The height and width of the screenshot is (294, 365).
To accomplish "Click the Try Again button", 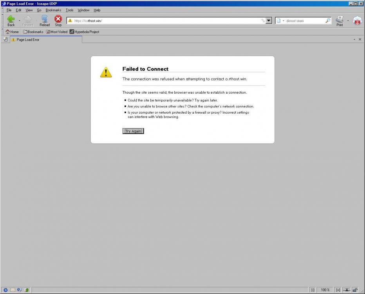I will pos(133,131).
